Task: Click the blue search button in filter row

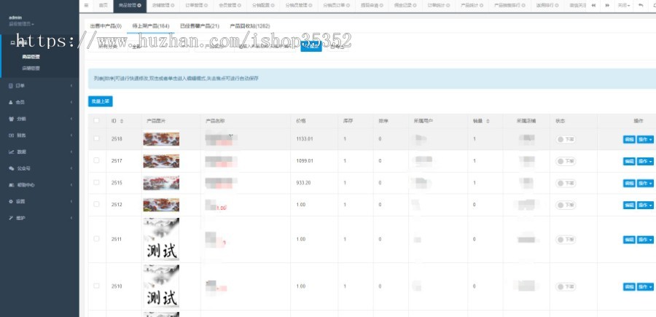Action: [311, 47]
